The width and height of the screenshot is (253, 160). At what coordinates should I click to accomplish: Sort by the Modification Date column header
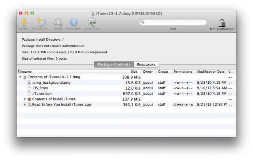(211, 72)
